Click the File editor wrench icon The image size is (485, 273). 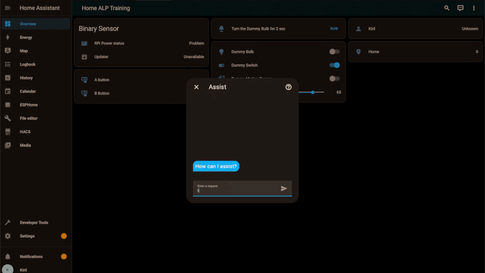tap(8, 118)
